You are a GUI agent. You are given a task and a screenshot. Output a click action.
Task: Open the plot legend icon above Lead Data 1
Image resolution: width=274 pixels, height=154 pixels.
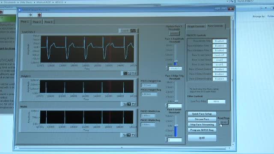click(133, 31)
